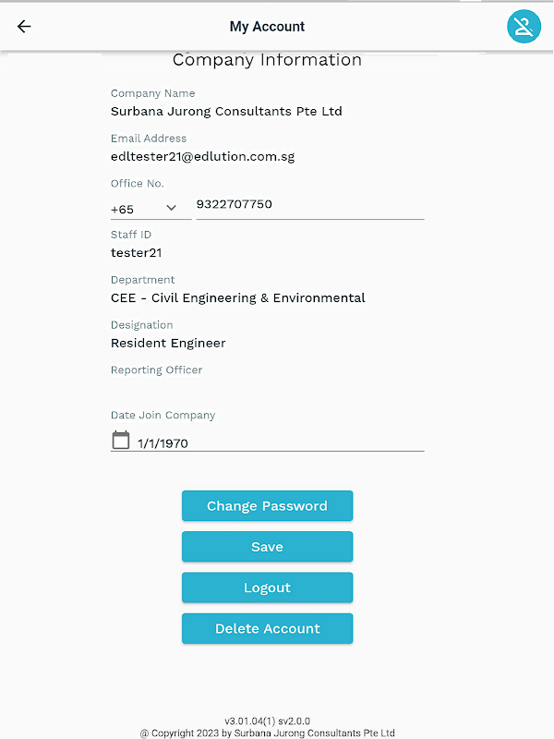This screenshot has width=554, height=739.
Task: Click the tester21 Staff ID value
Action: (137, 253)
